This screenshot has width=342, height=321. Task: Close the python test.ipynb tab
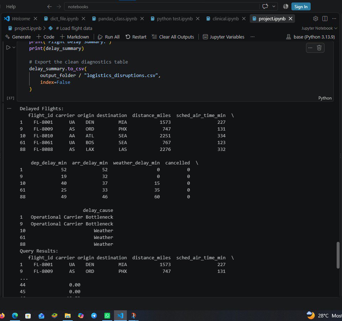198,19
